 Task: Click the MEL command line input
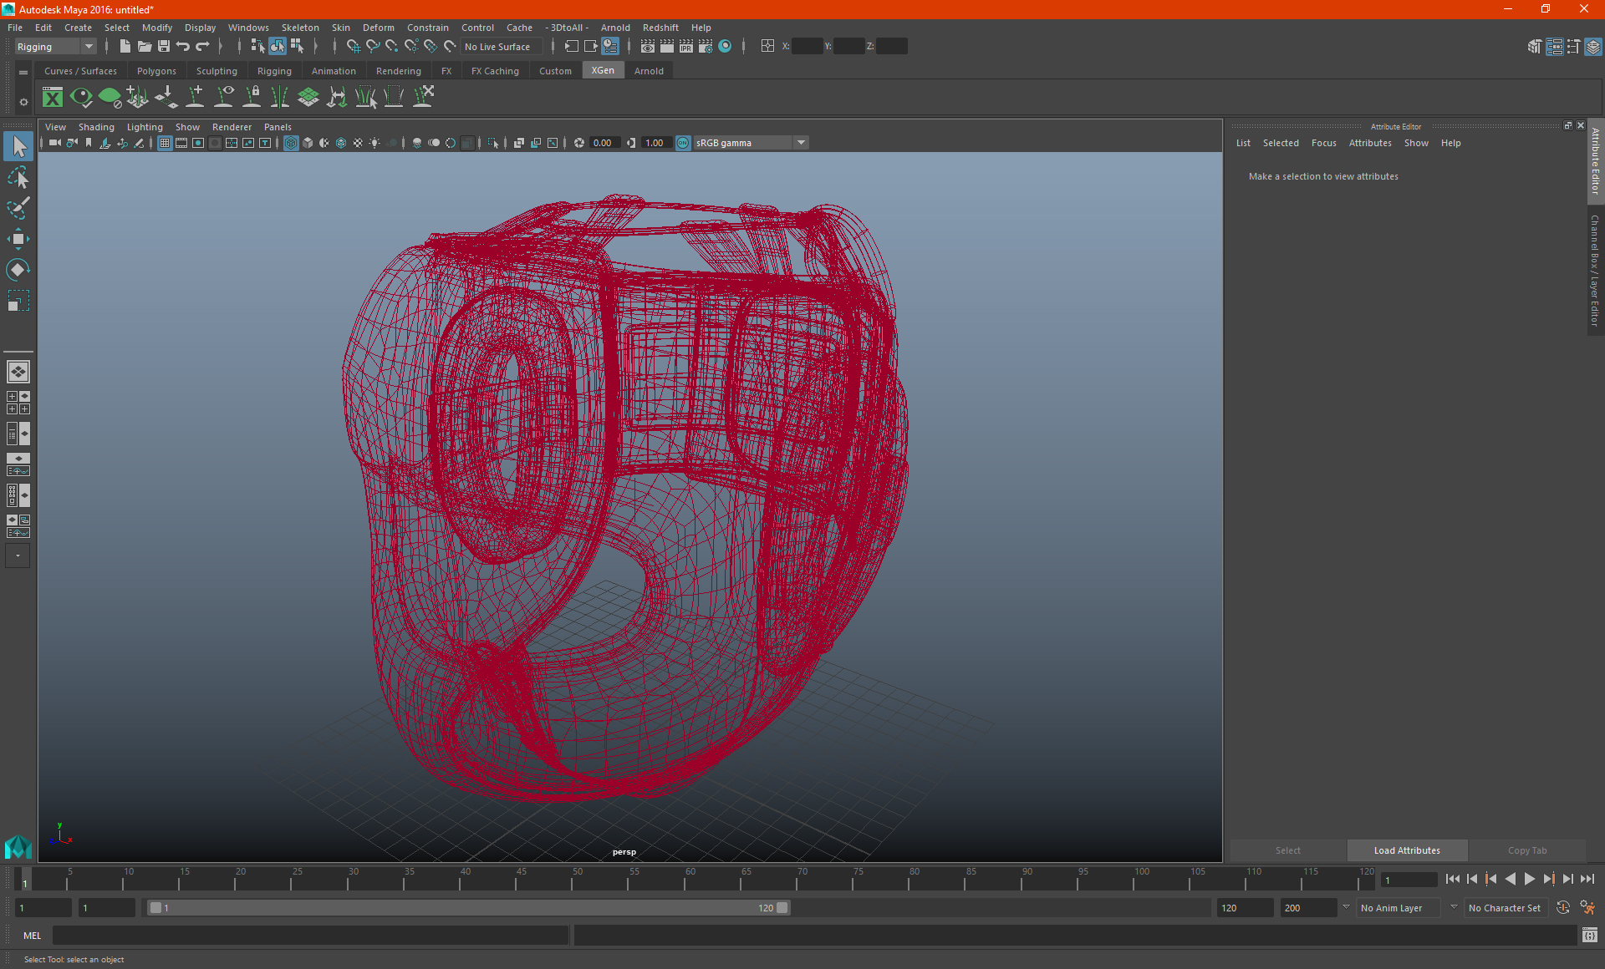tap(310, 936)
